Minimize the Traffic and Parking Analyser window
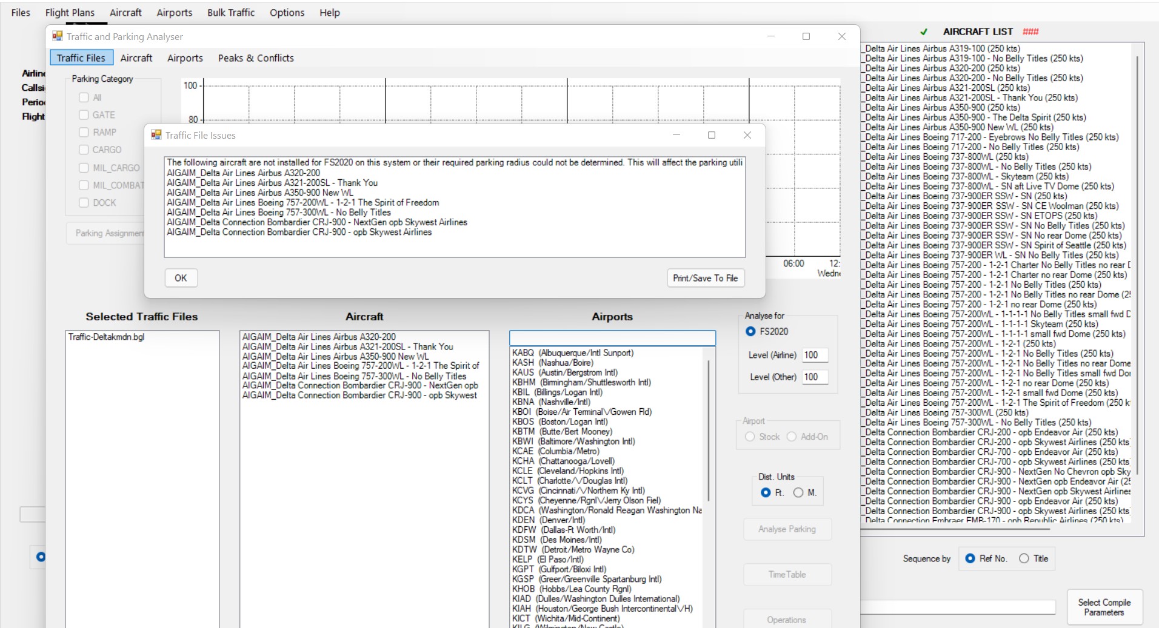Image resolution: width=1159 pixels, height=628 pixels. coord(771,36)
